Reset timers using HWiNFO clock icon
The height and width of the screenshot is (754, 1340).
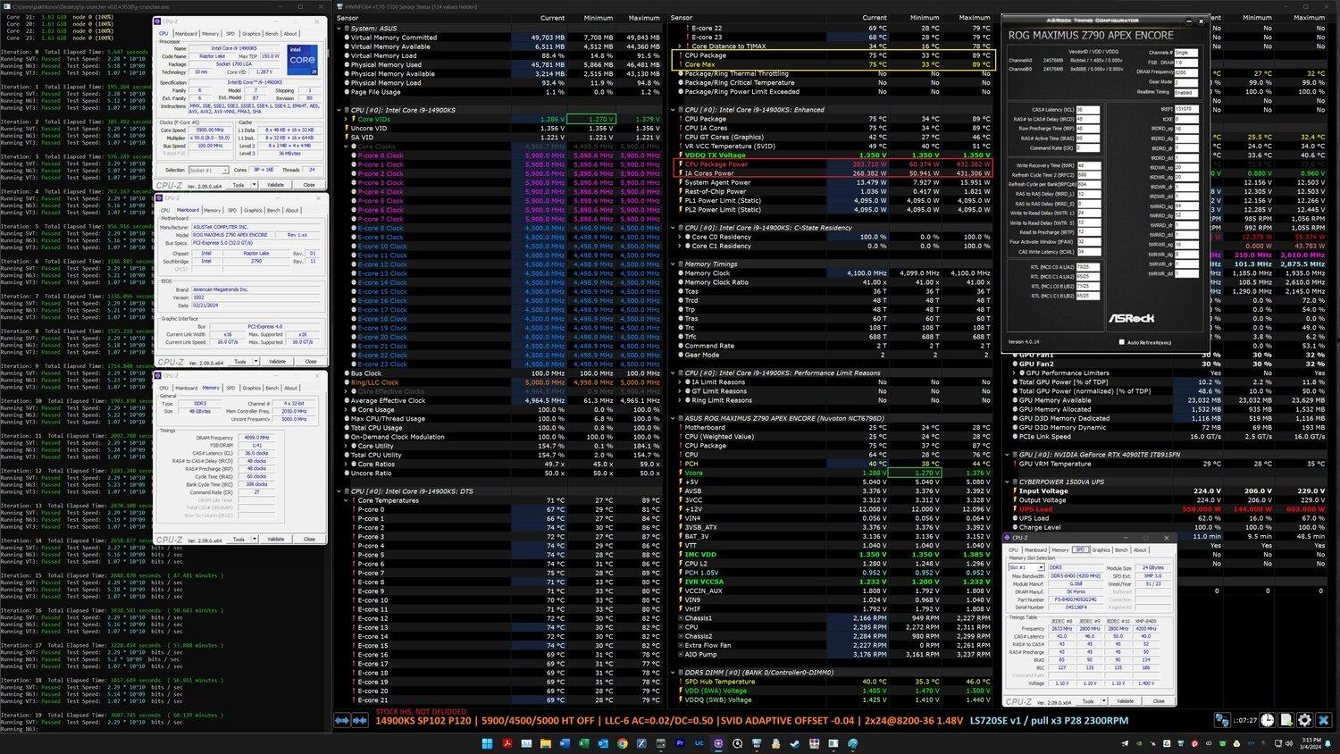point(1266,721)
